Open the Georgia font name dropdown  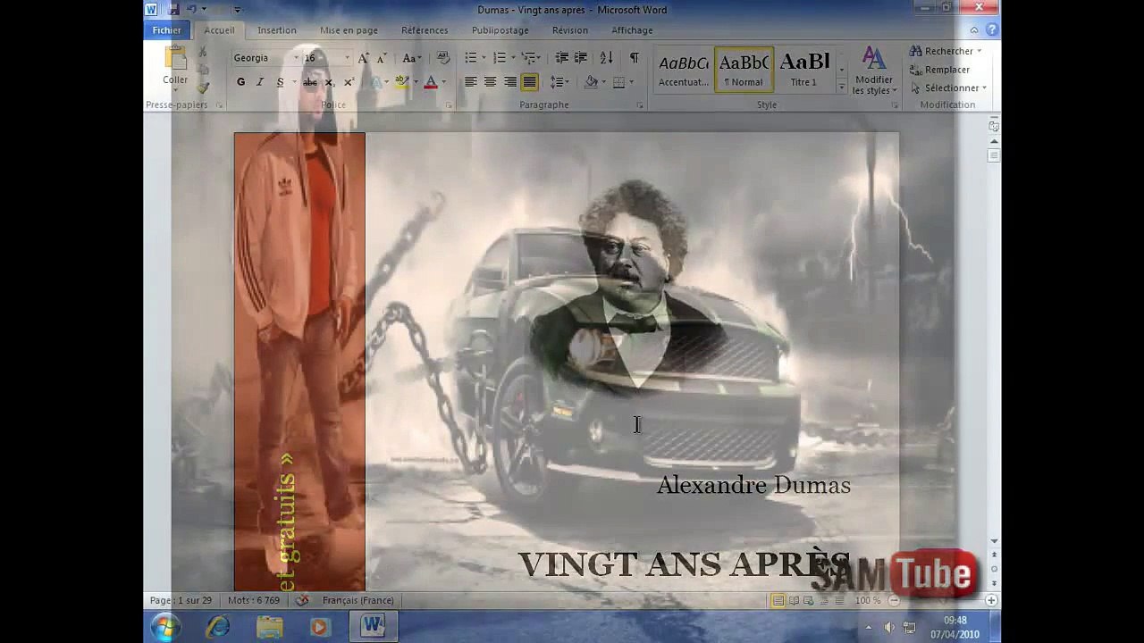click(295, 58)
